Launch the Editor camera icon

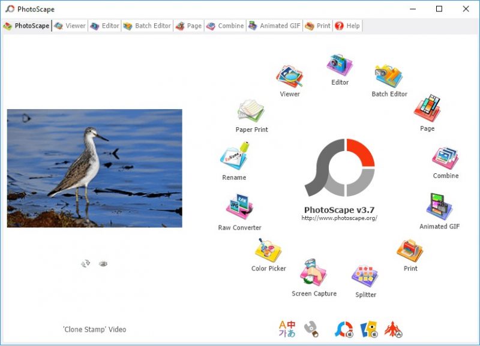[x=340, y=65]
